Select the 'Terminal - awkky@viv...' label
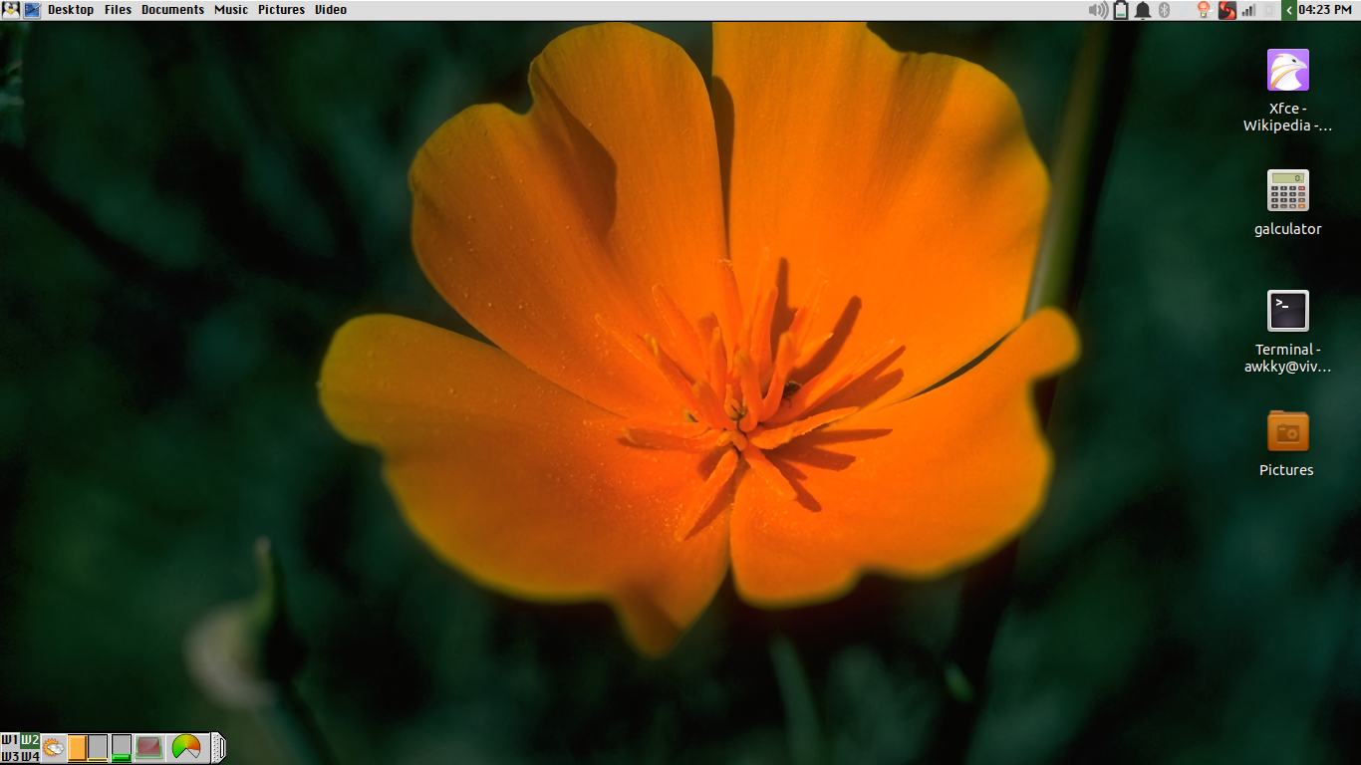Screen dimensions: 1361x765 click(1287, 358)
